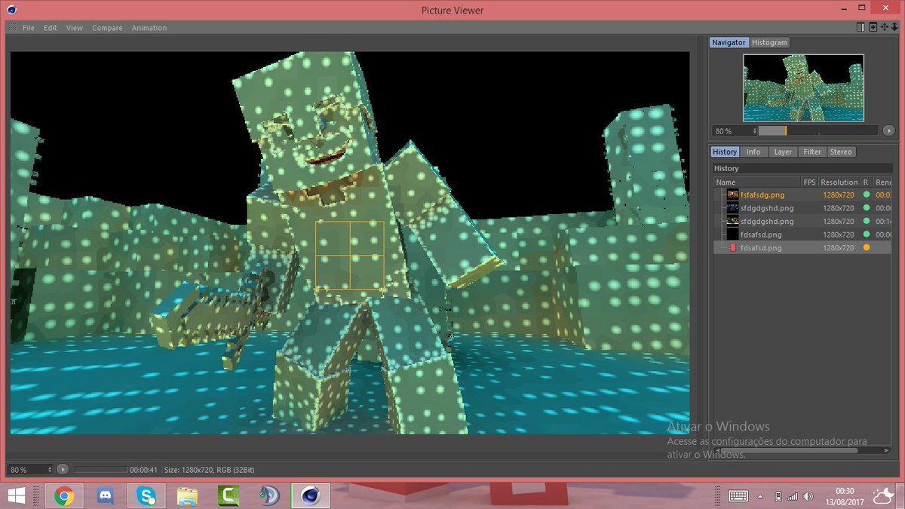
Task: Select the first sfdgdgshd.png history entry
Action: pos(766,208)
